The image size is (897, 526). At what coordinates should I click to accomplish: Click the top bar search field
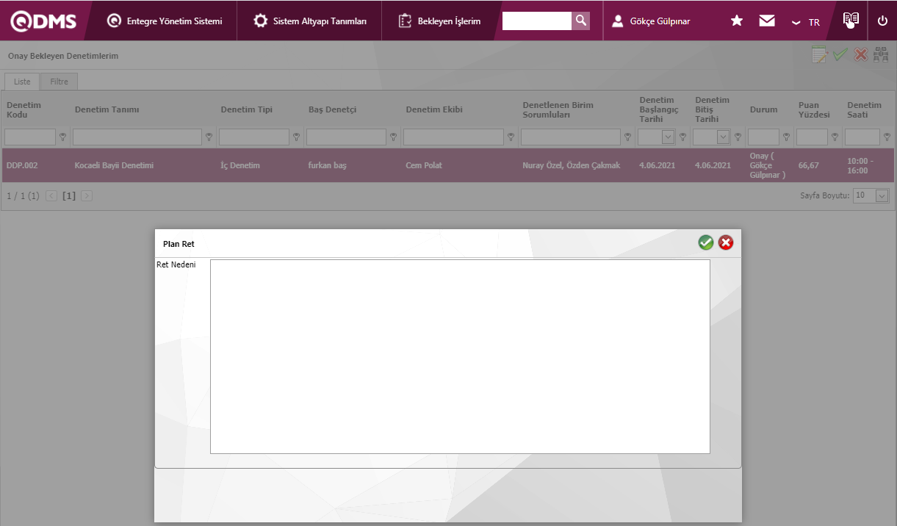pos(537,21)
